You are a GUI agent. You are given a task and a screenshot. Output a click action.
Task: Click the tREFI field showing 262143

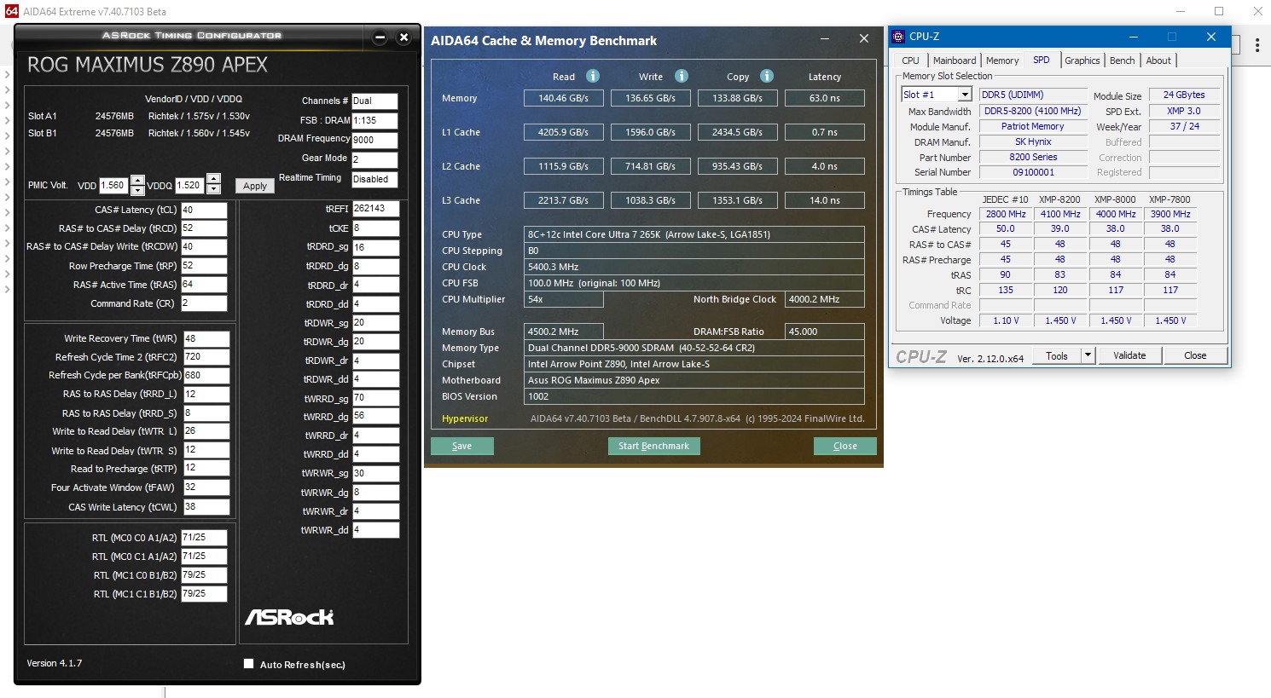(x=375, y=209)
